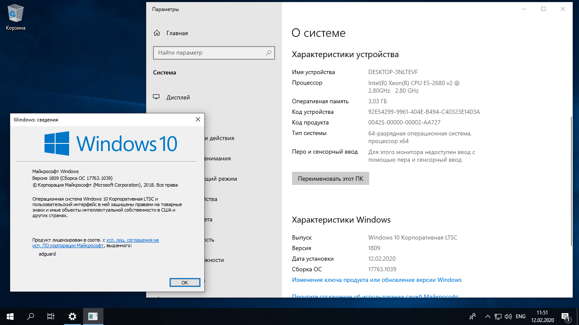
Task: Click the Перо и сенсорный ввод label
Action: [x=325, y=151]
